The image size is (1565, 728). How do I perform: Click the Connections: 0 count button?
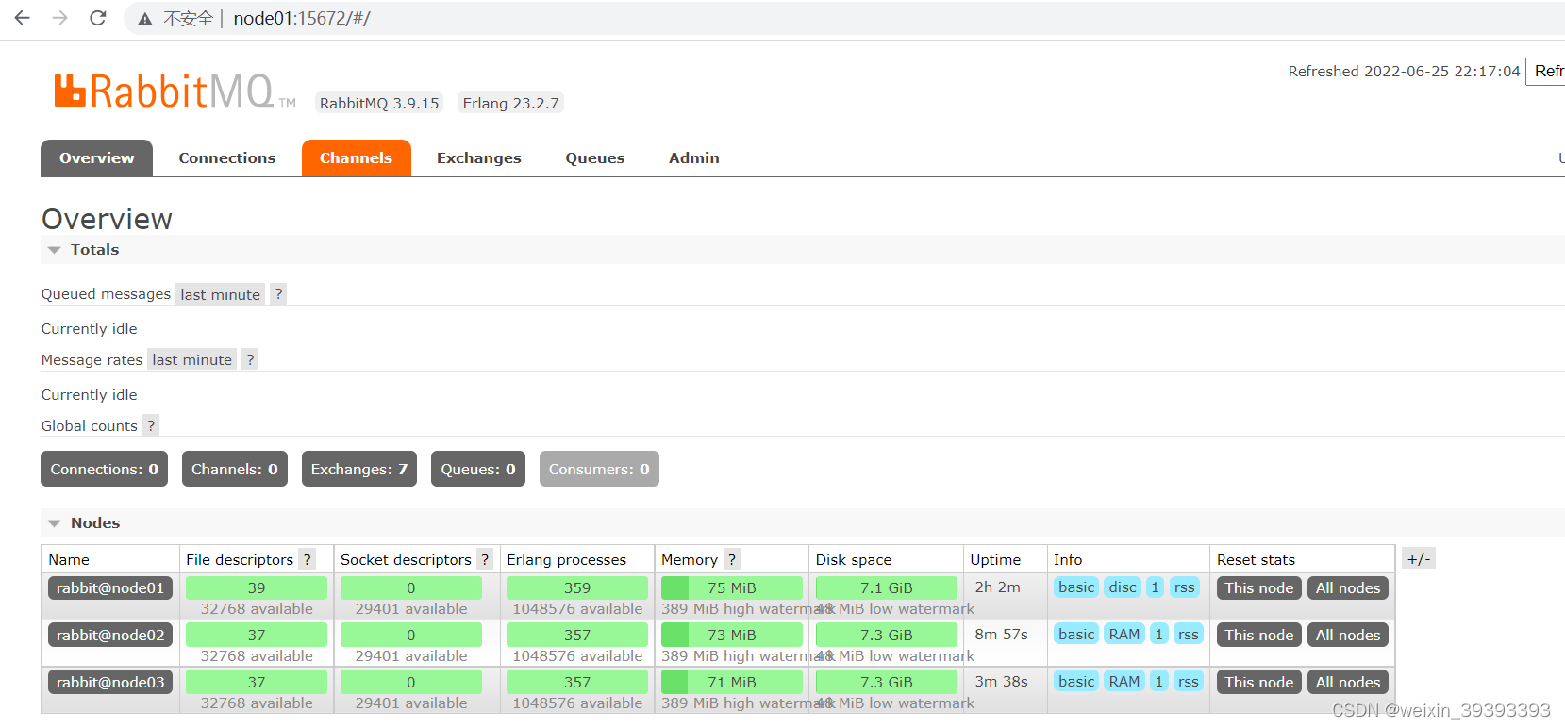[104, 470]
